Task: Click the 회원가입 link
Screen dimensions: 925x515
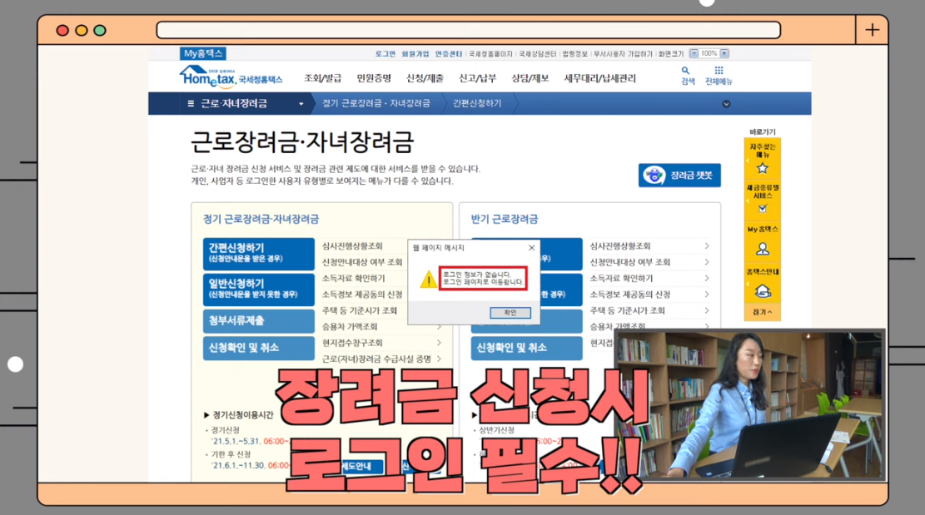Action: pos(415,53)
